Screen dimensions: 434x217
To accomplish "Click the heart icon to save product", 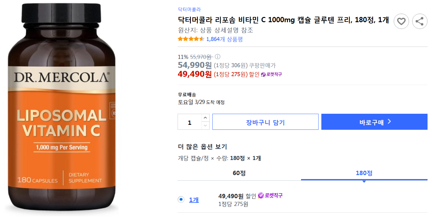I will click(x=401, y=21).
